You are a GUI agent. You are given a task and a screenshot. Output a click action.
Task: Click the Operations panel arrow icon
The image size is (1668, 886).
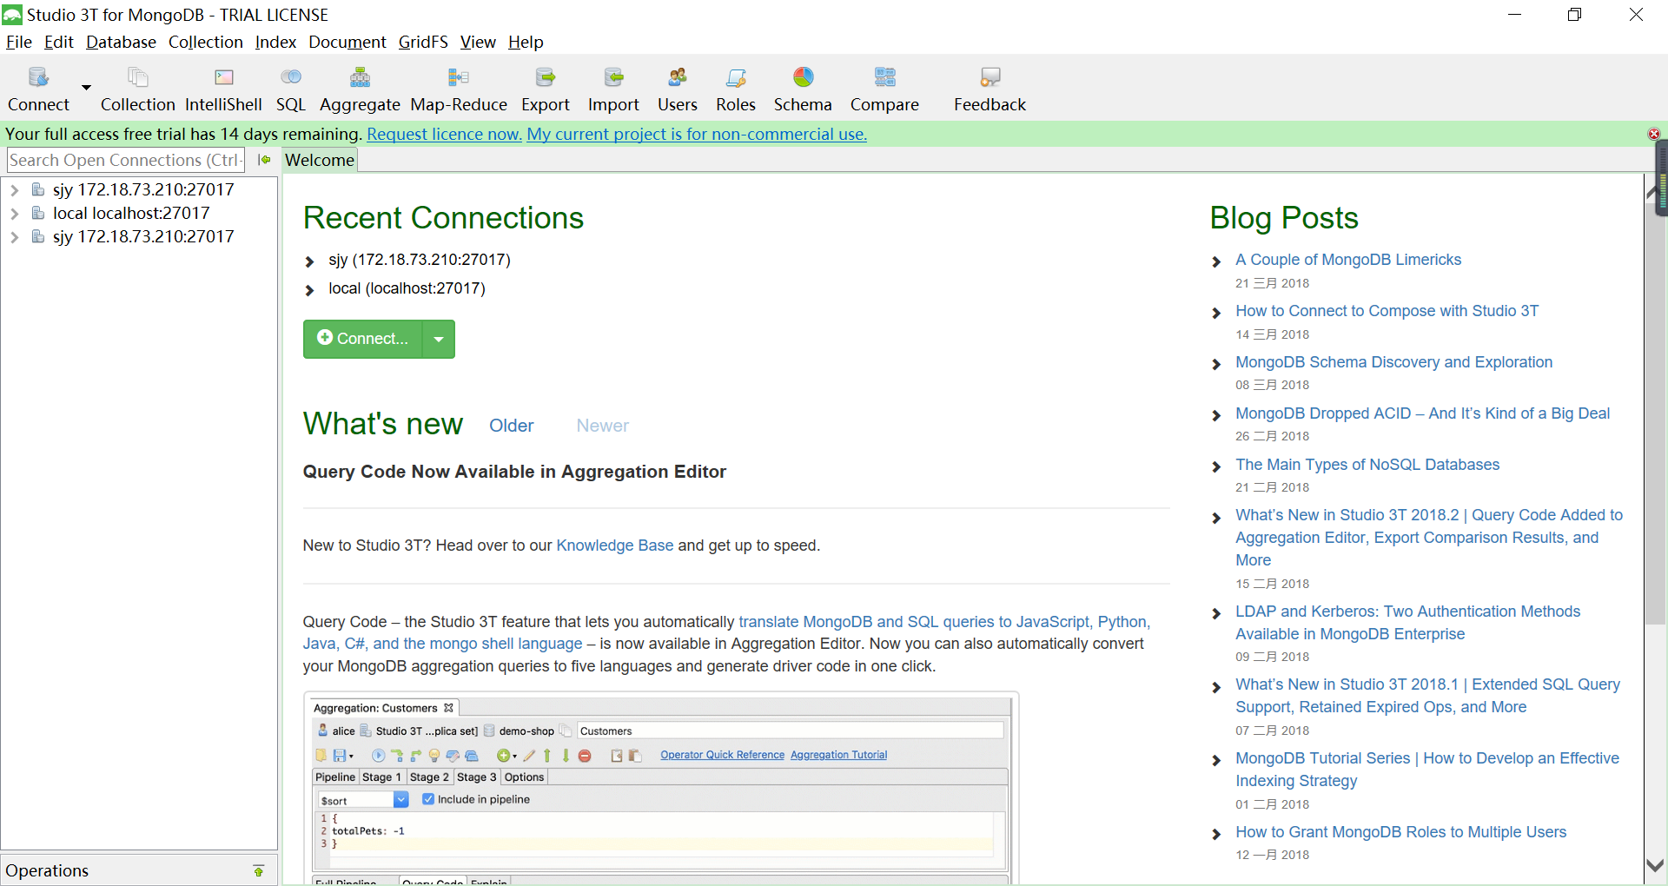coord(258,870)
